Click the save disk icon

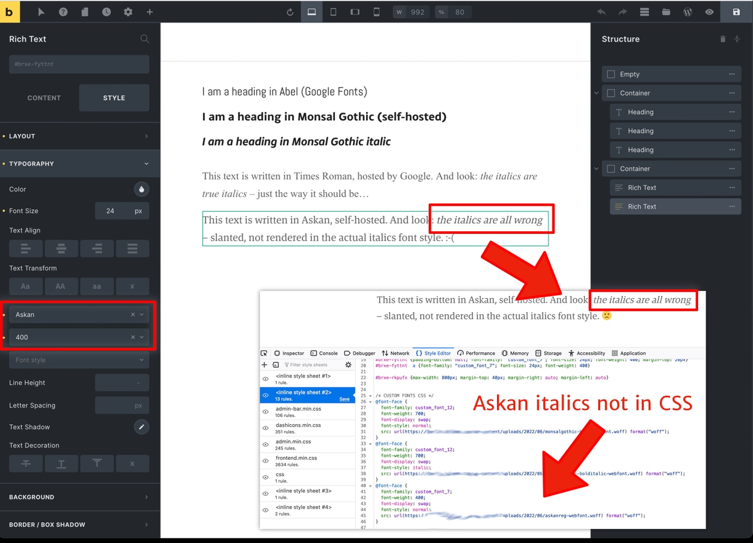(736, 12)
